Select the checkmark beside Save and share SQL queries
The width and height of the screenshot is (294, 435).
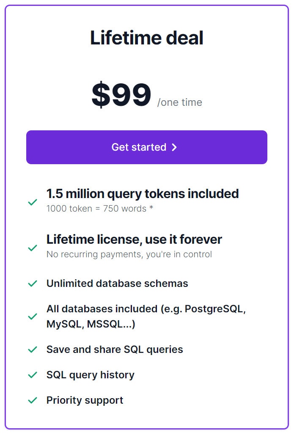pos(33,350)
